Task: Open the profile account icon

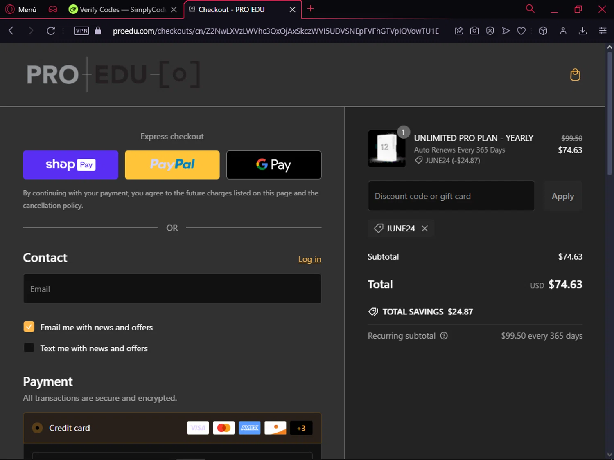Action: [563, 31]
